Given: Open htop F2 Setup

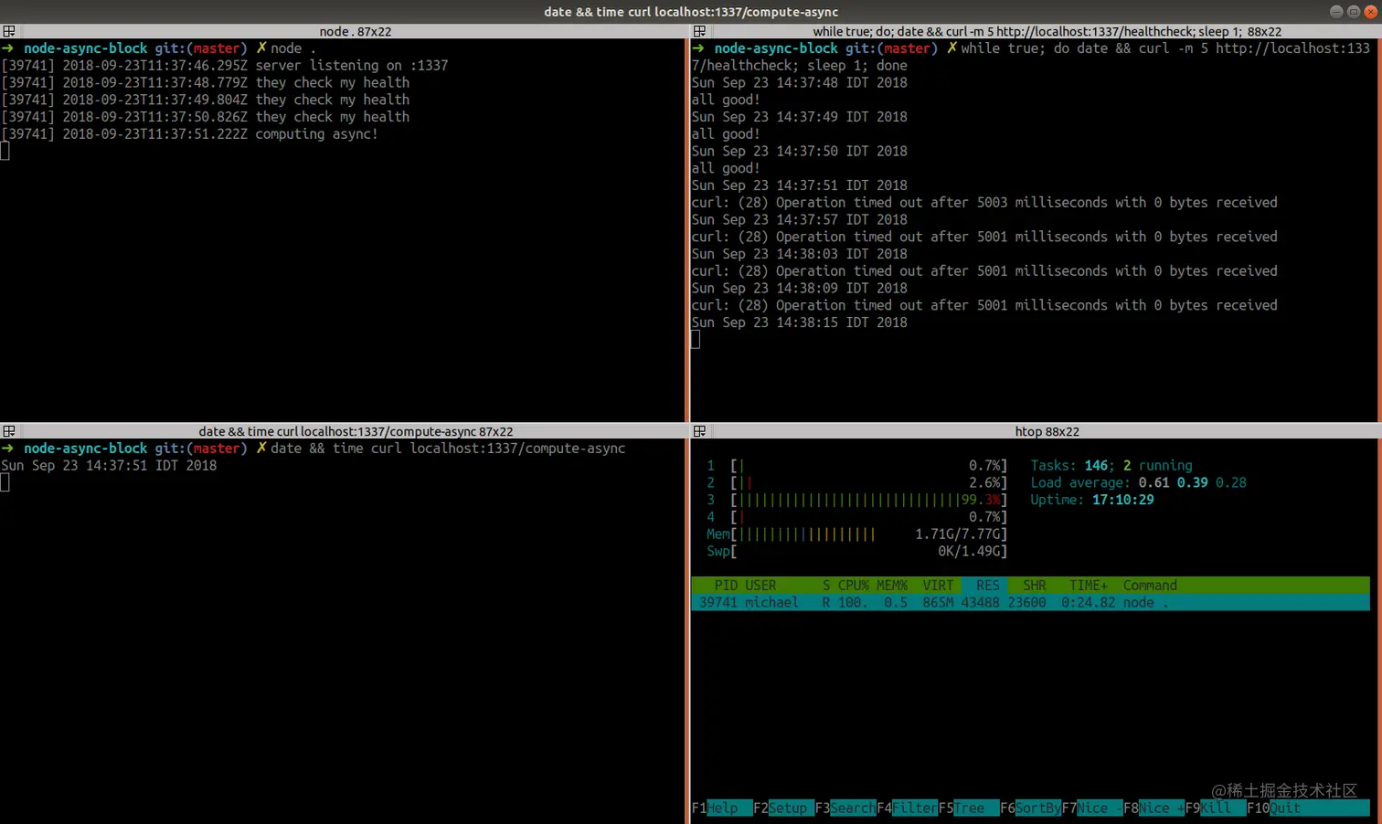Looking at the screenshot, I should [x=783, y=808].
